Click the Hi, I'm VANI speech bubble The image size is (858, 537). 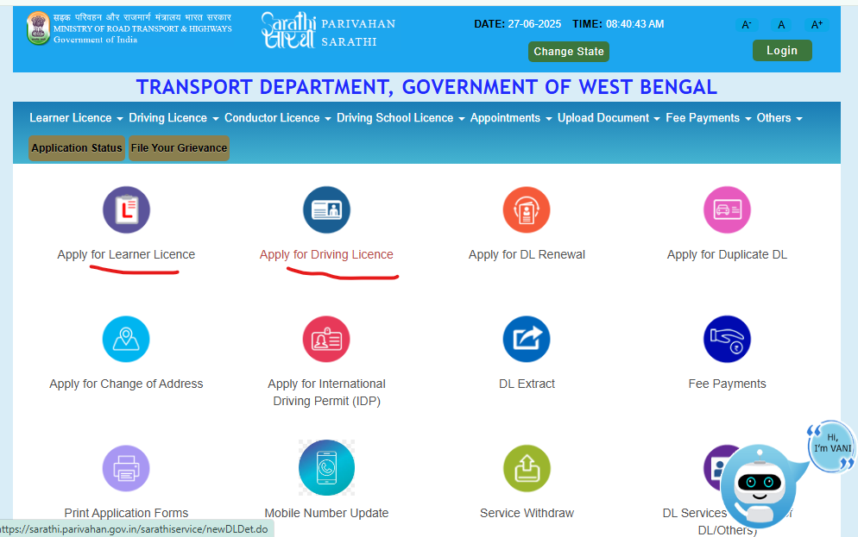point(831,446)
